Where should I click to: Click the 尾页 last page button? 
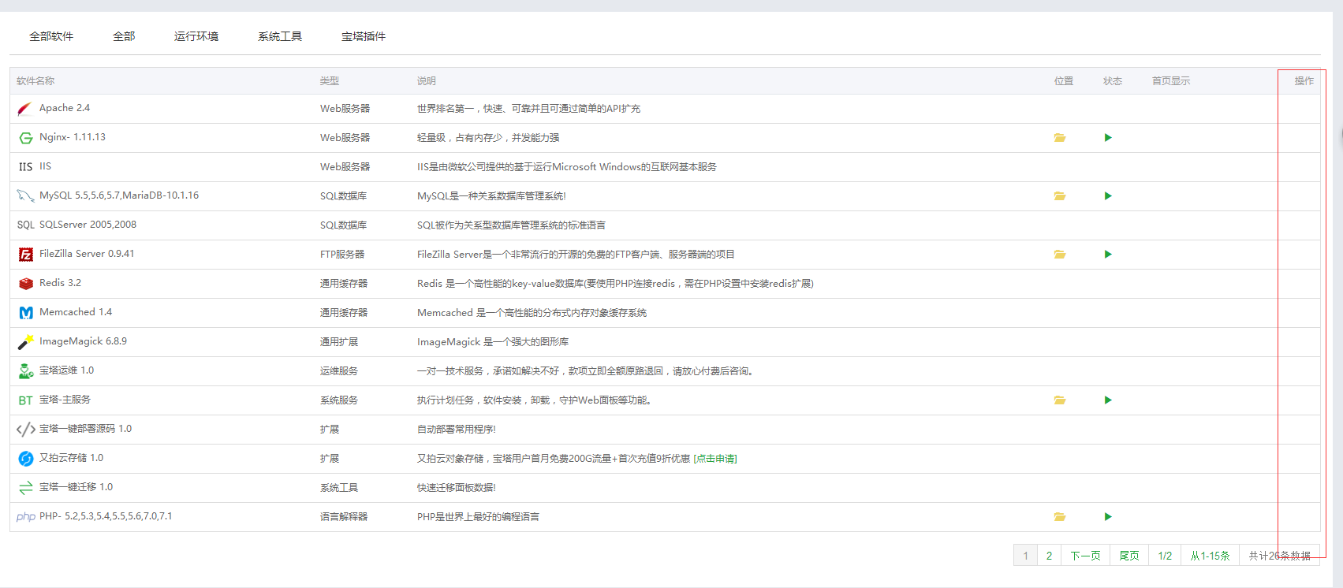point(1129,556)
